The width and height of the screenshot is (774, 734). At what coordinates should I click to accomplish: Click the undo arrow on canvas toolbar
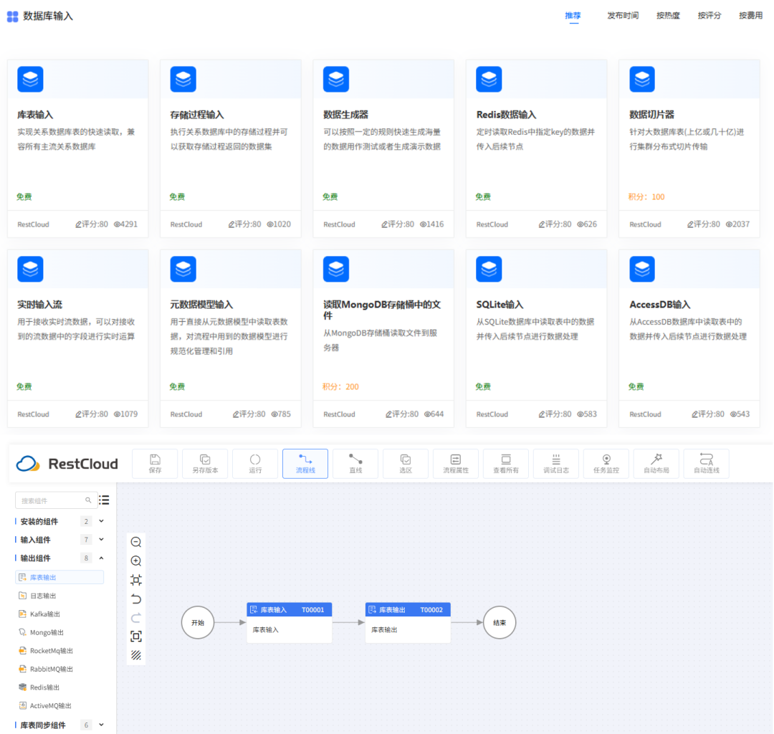136,599
